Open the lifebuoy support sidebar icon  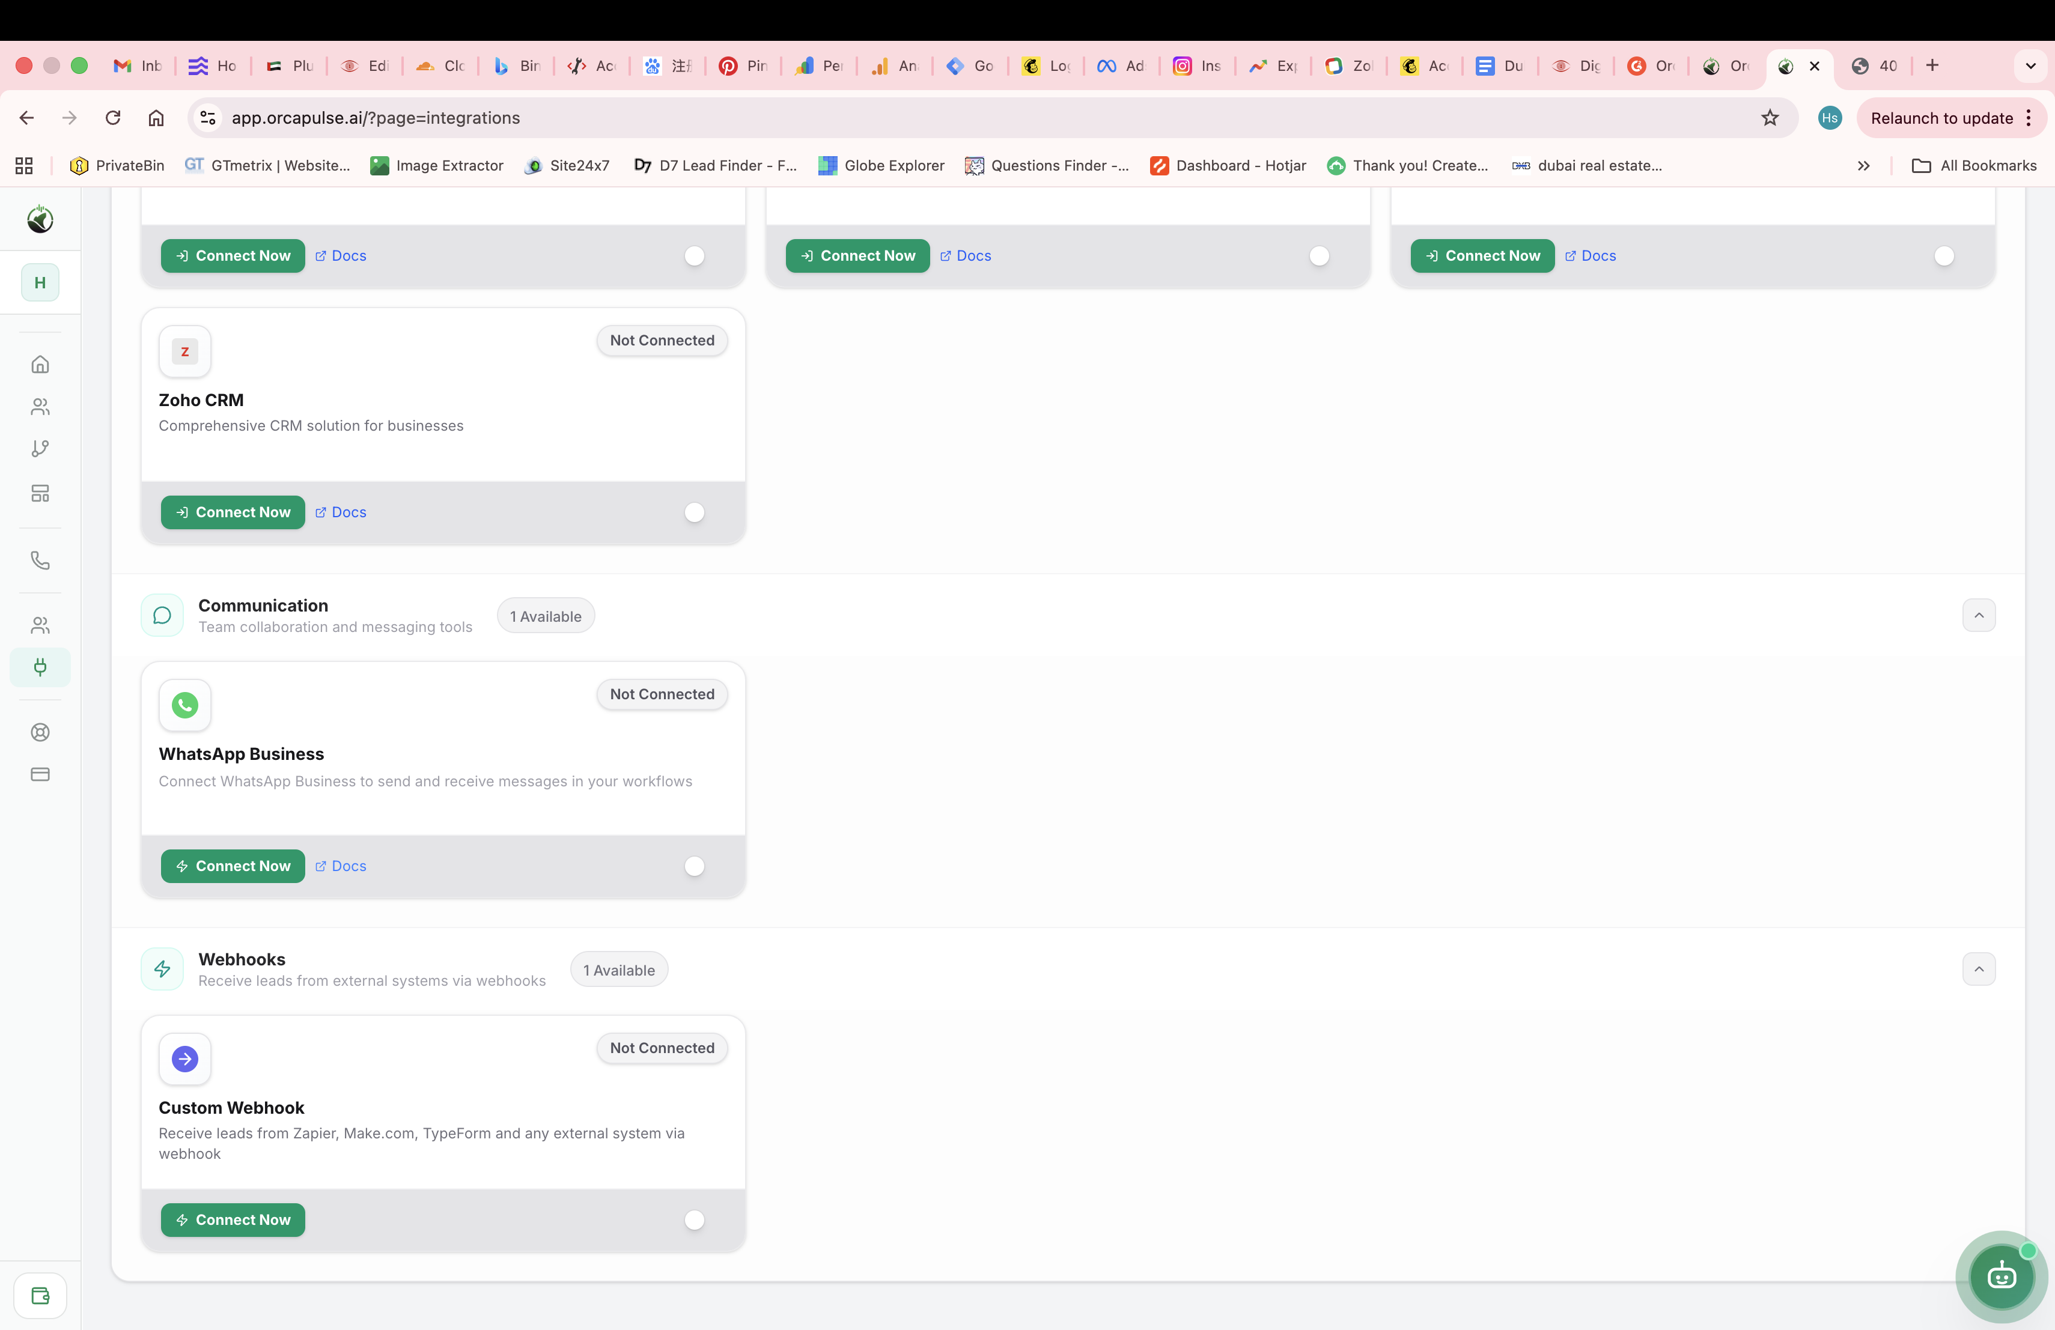(x=40, y=732)
